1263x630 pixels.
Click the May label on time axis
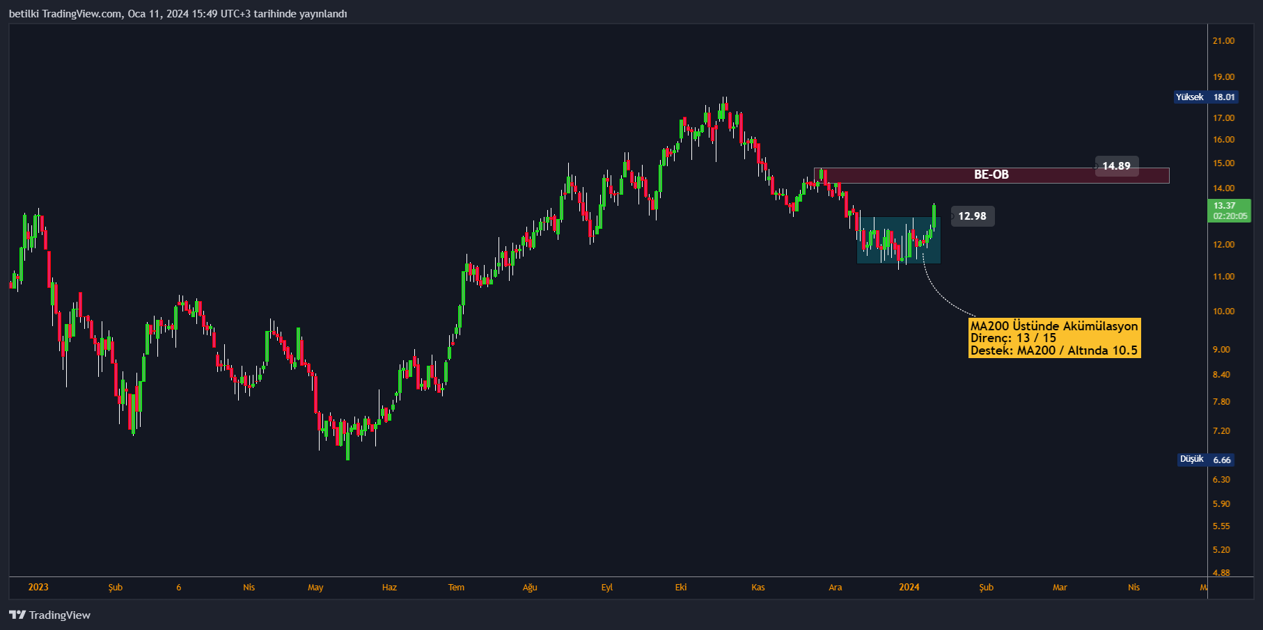pyautogui.click(x=315, y=588)
